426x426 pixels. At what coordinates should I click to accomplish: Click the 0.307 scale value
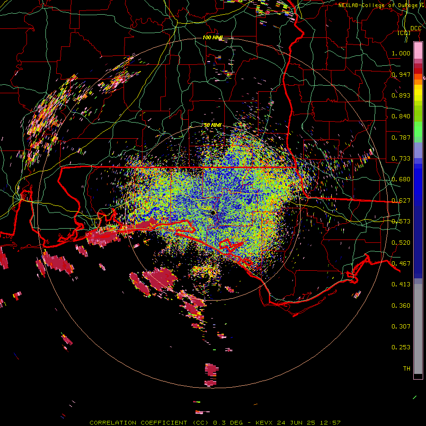click(x=401, y=326)
